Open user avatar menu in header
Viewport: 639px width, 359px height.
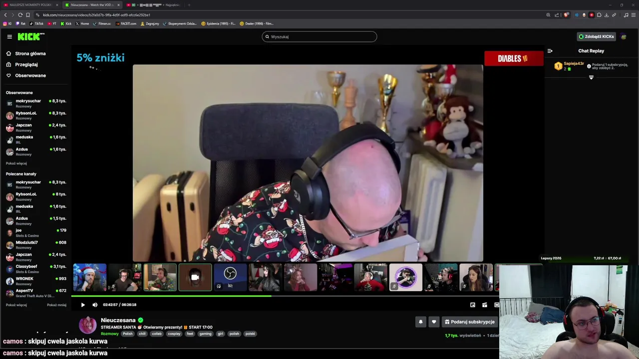[624, 36]
